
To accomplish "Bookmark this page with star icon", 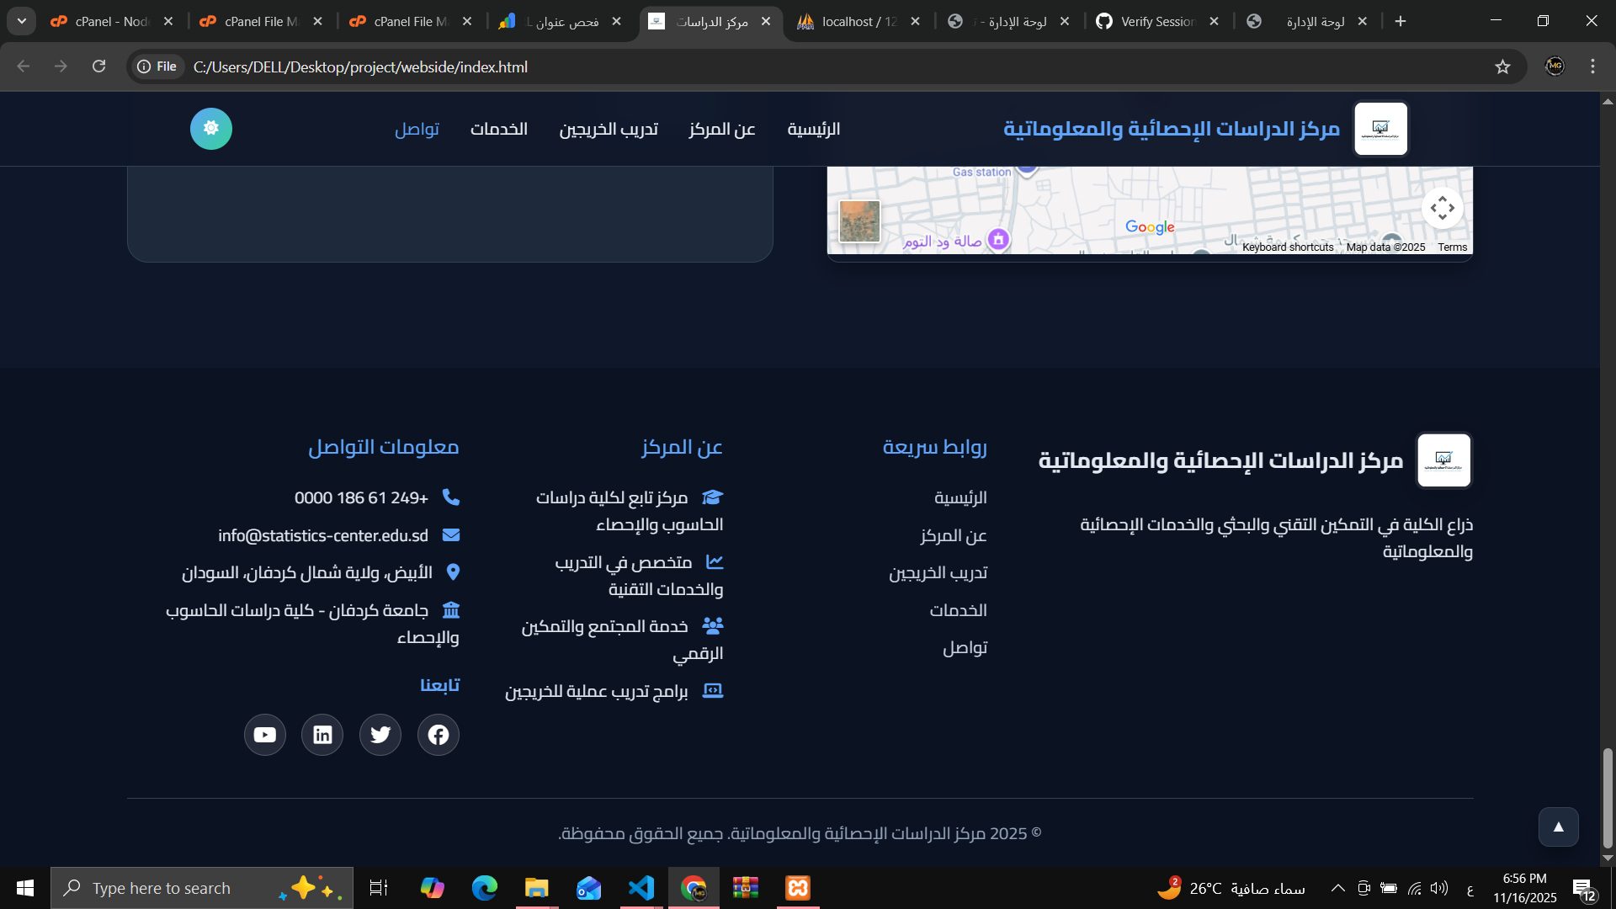I will [1502, 66].
